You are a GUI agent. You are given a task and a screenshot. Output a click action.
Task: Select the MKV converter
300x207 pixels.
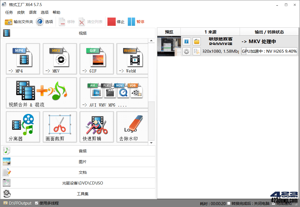[60, 59]
